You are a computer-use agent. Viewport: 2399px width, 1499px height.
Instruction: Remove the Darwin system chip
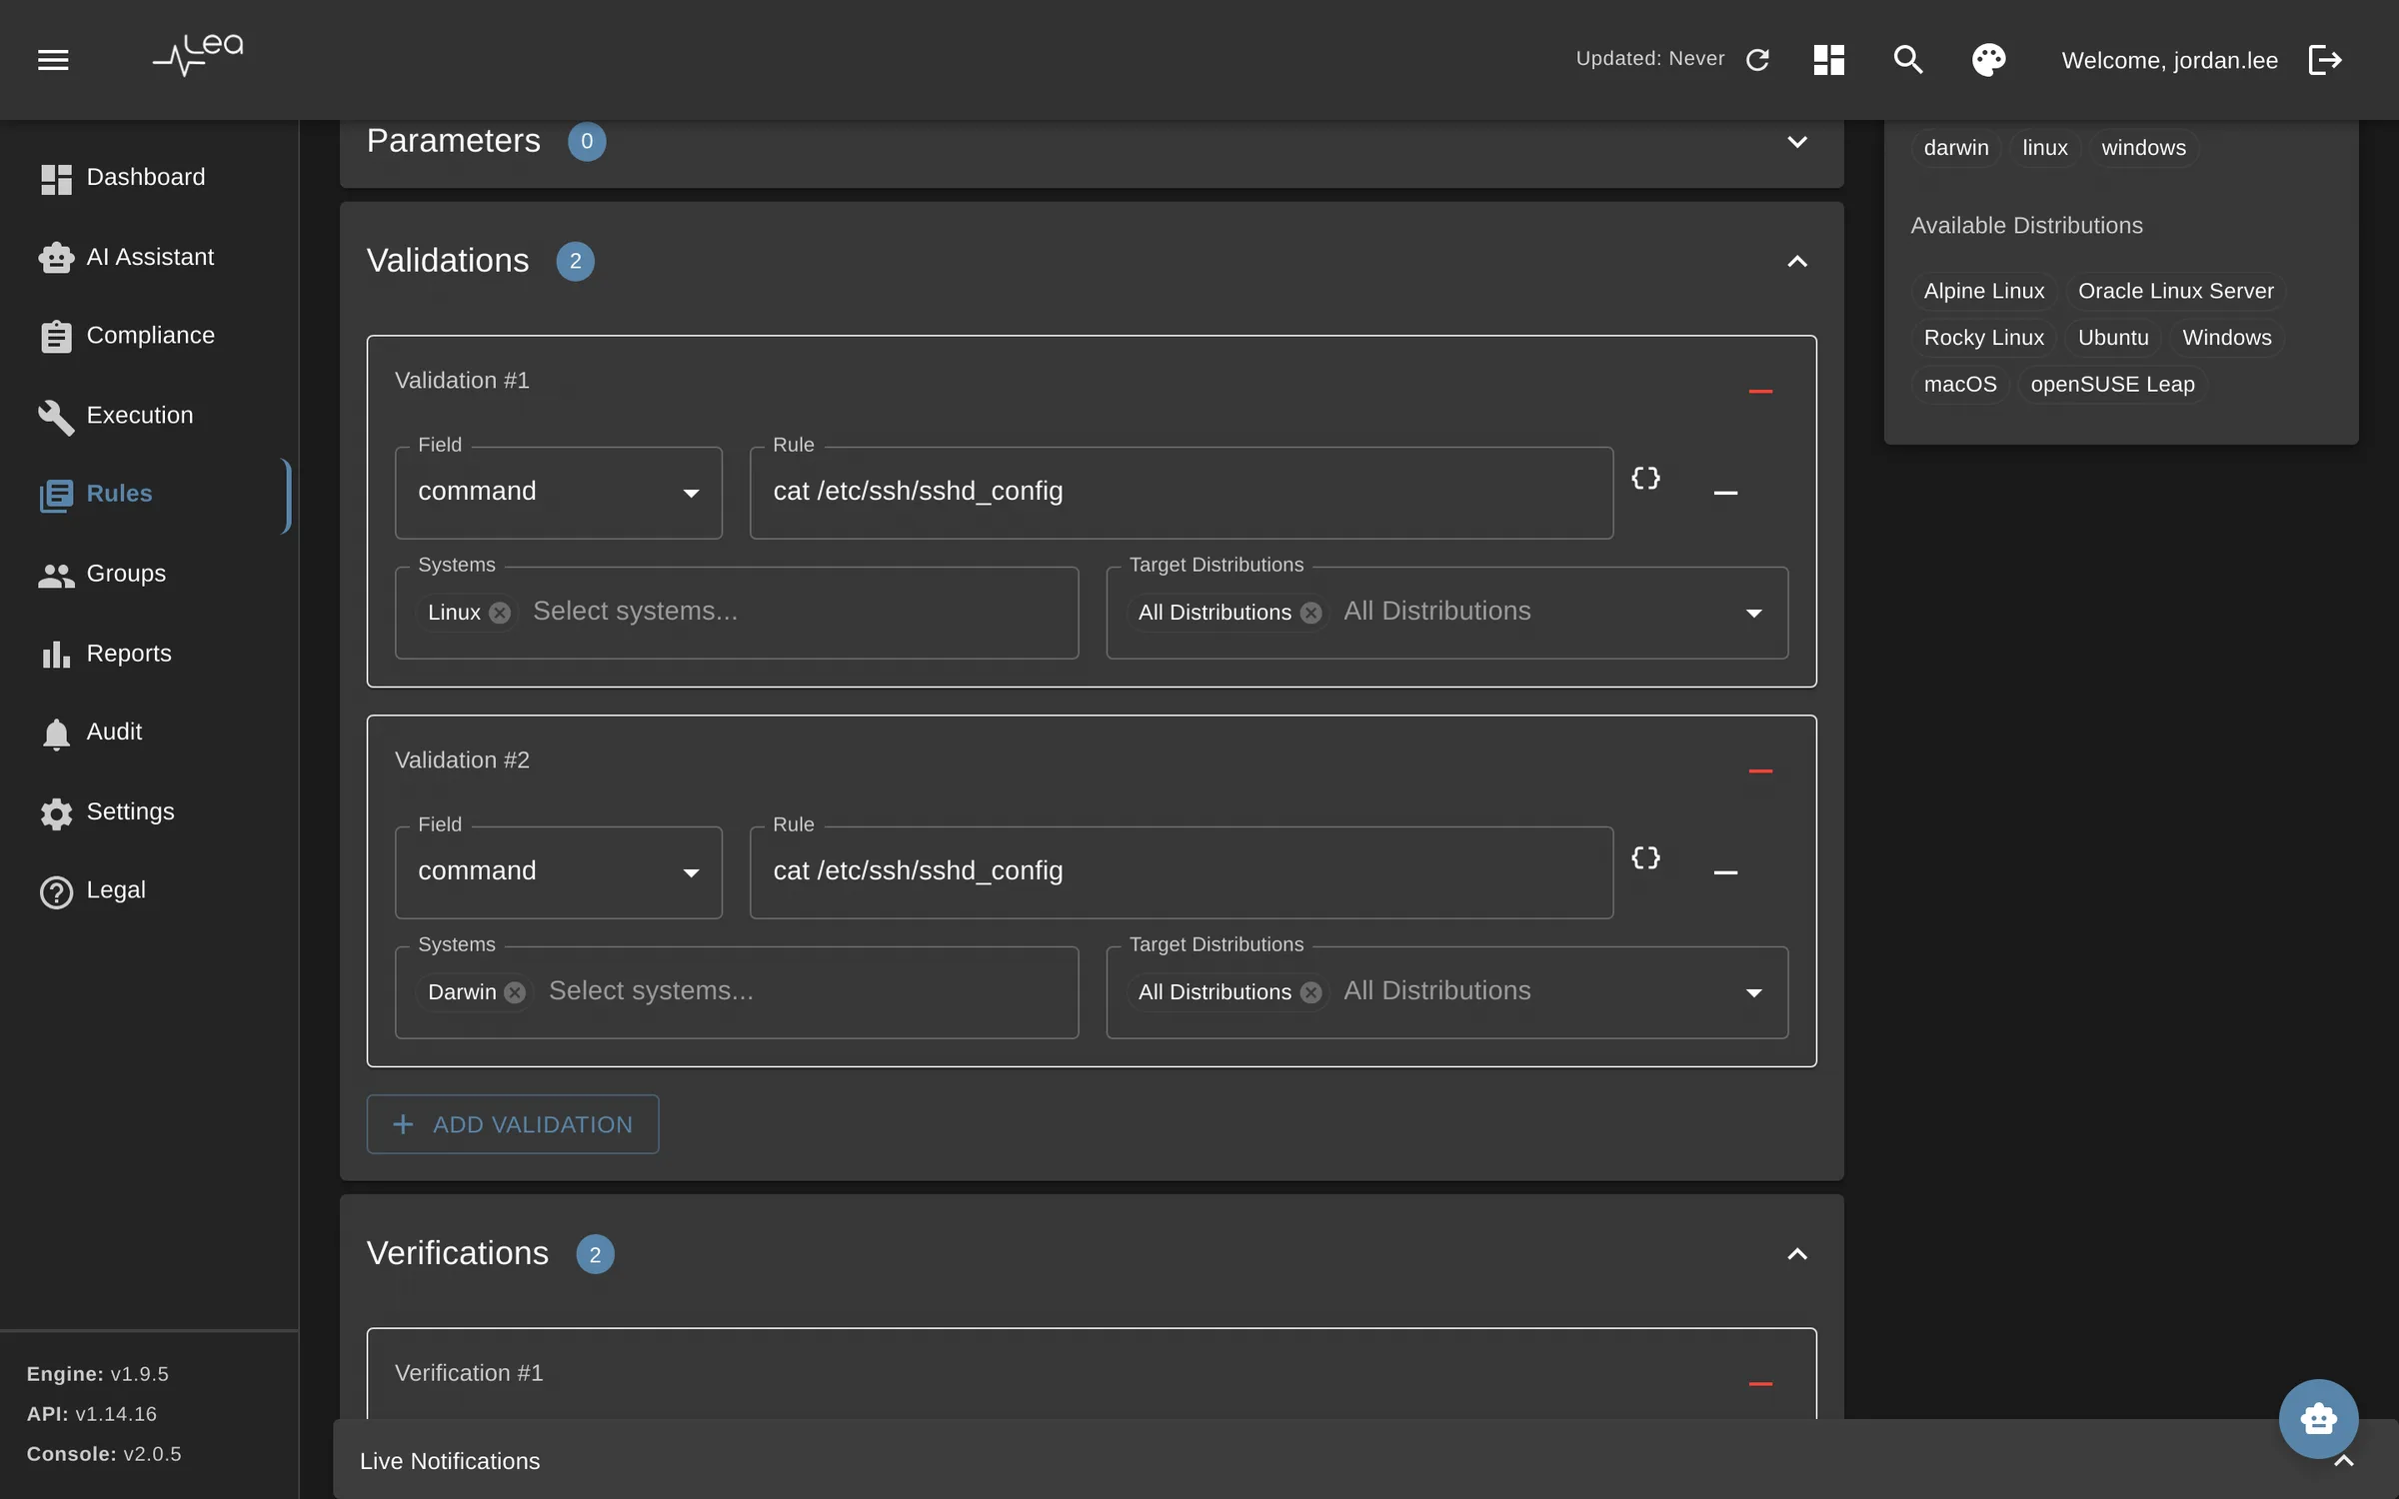[x=515, y=992]
